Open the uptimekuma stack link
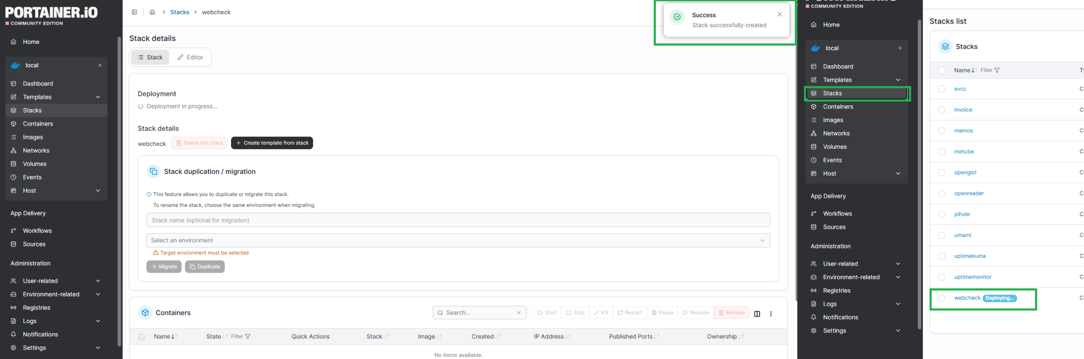 [970, 256]
